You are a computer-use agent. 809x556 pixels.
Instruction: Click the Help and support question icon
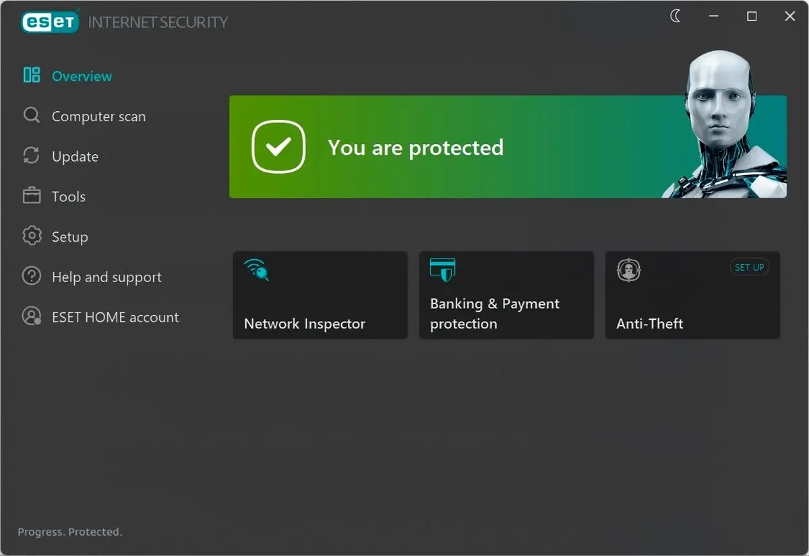32,276
